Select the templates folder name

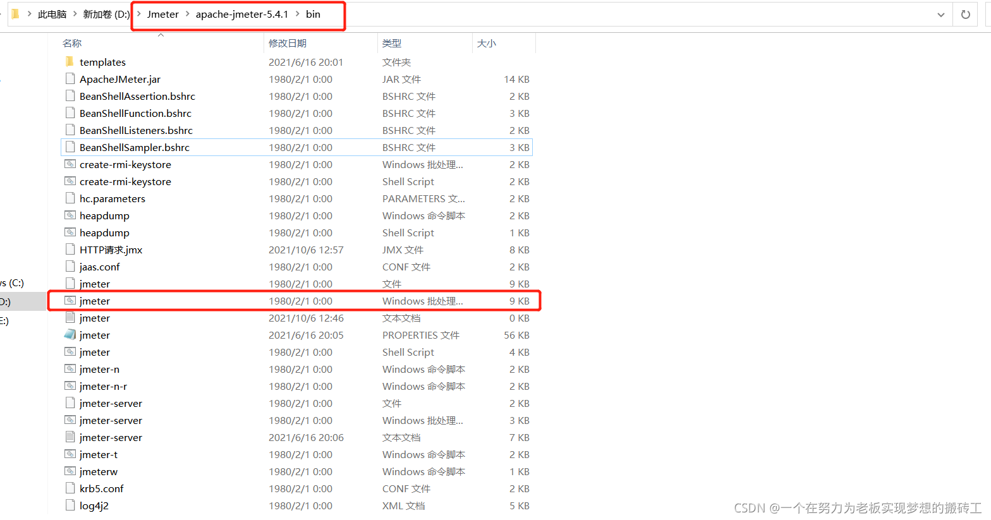click(x=102, y=62)
